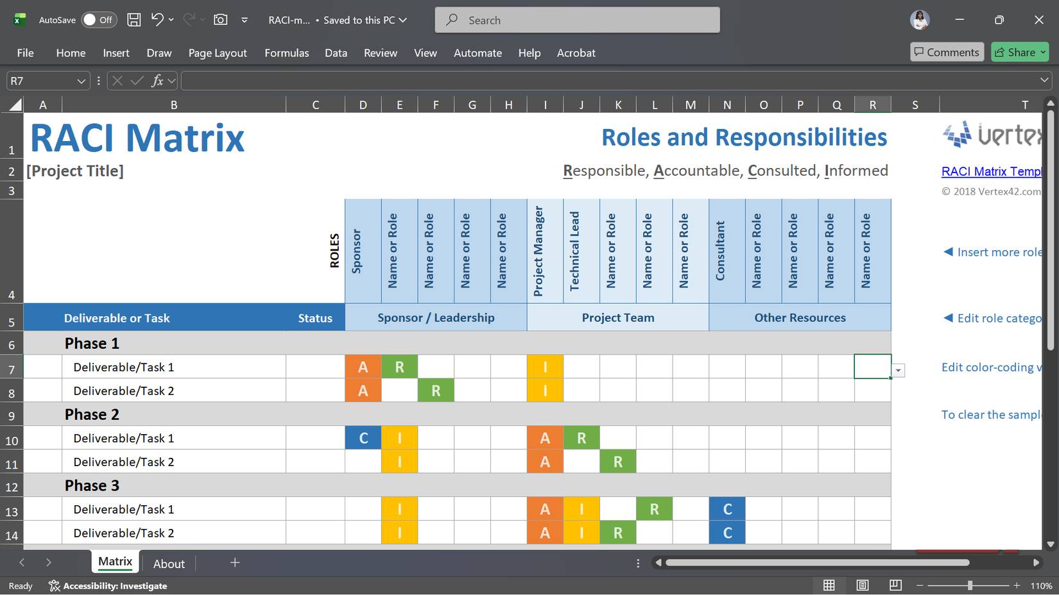Toggle AutoSave on
1059x595 pixels.
click(x=98, y=20)
